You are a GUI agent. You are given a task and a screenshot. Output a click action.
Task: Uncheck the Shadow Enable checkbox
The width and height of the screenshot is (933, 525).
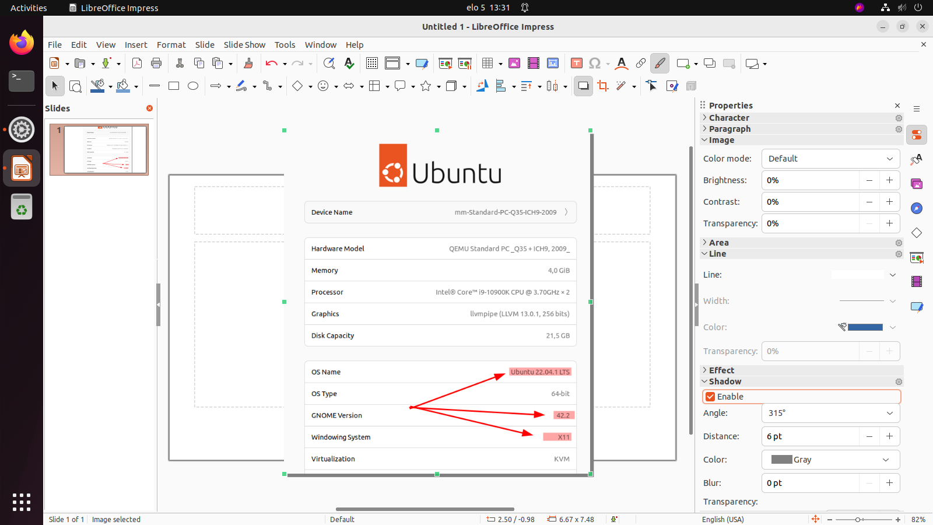coord(710,397)
